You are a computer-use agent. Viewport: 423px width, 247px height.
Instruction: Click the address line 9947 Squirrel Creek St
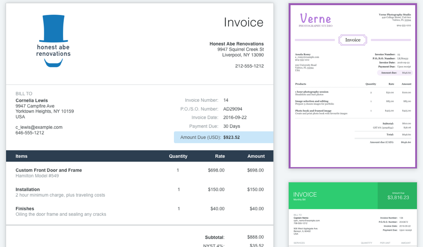pos(241,49)
